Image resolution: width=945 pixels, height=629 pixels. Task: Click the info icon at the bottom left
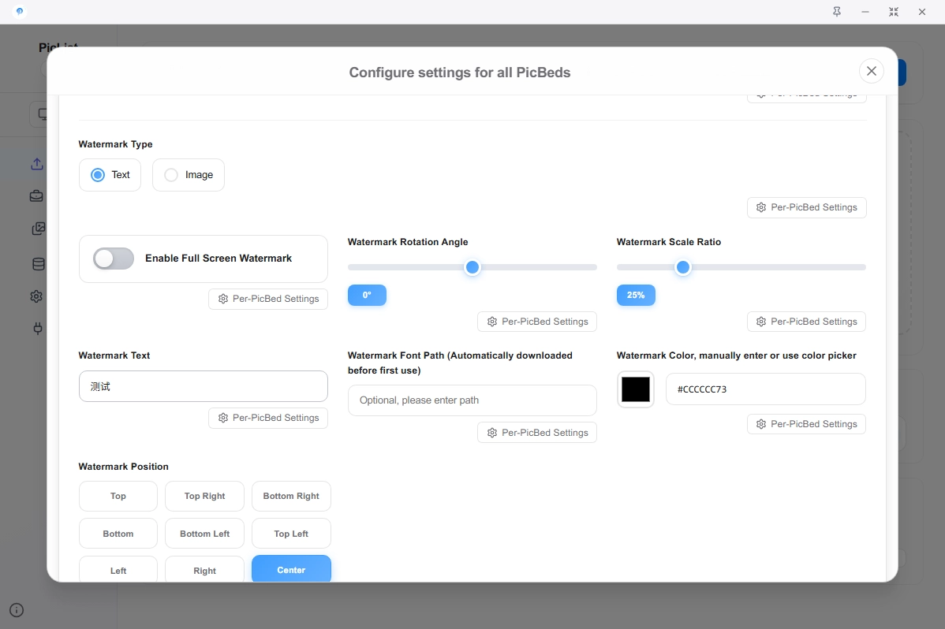coord(17,610)
